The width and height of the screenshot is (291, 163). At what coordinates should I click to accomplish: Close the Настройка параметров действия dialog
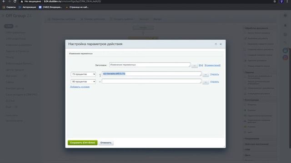point(221,44)
